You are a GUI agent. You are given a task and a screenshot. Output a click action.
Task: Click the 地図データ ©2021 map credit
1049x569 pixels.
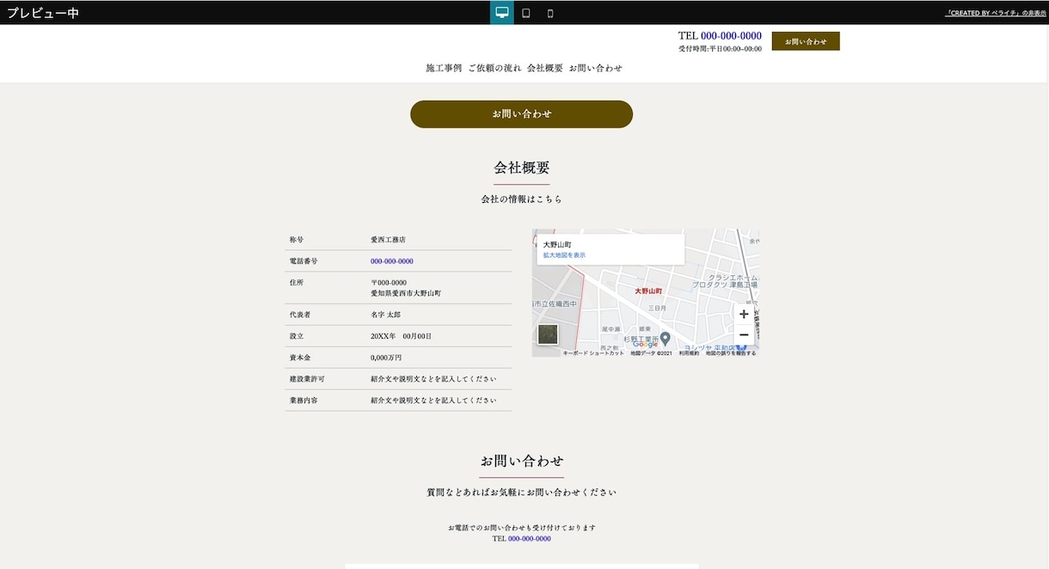(x=651, y=353)
